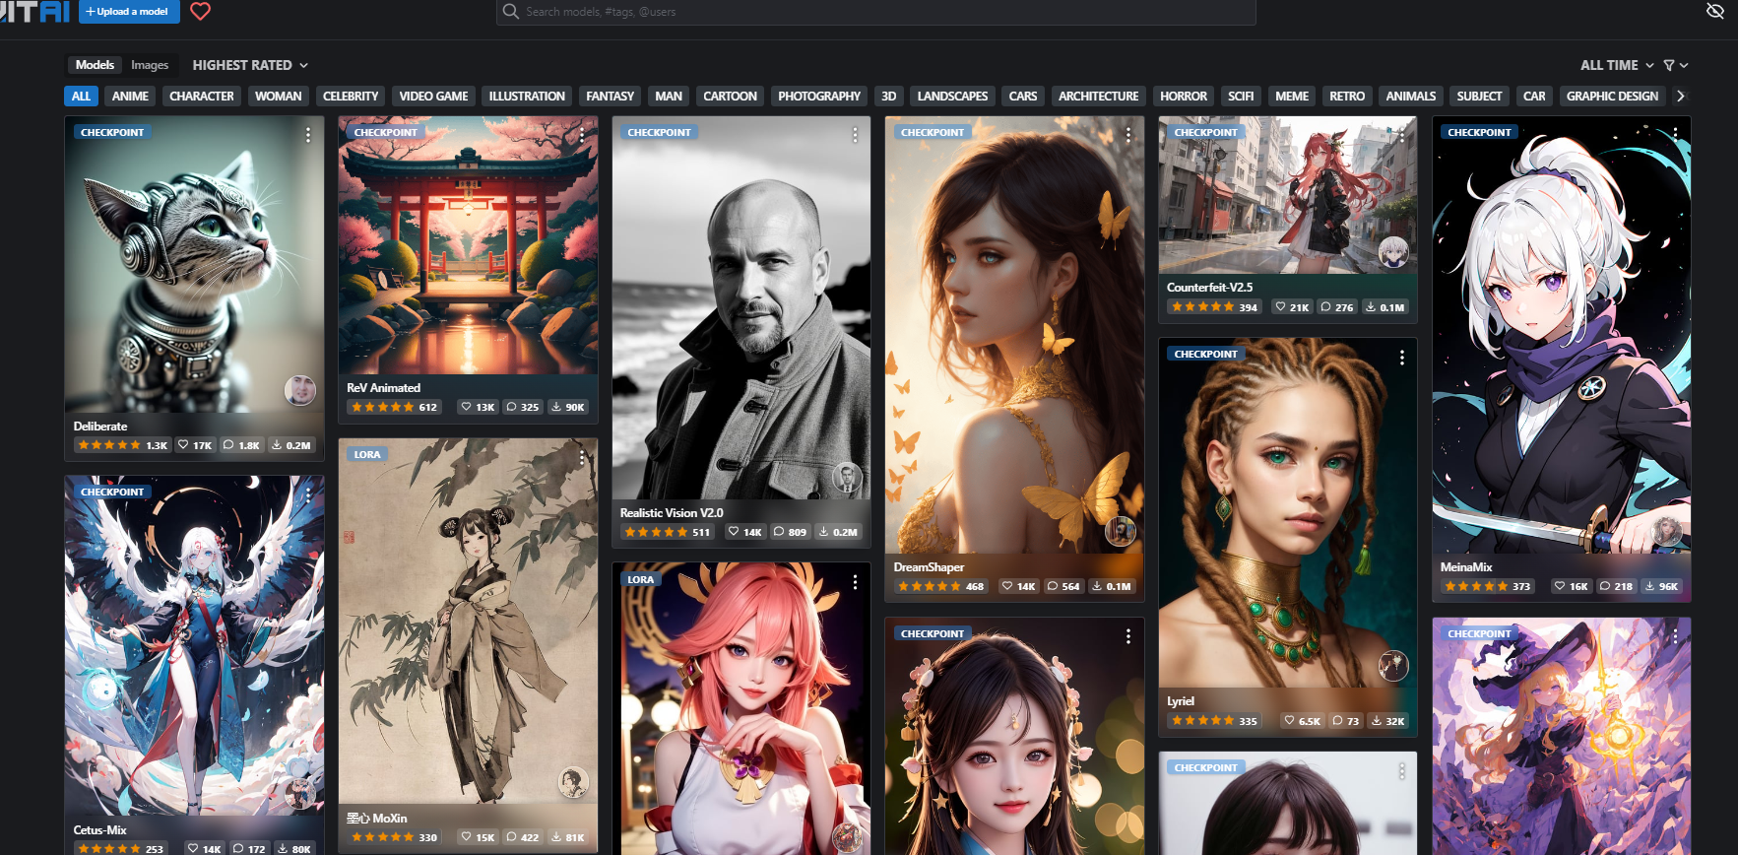Click the search models input field
Screen dimensions: 1738x855
pyautogui.click(x=876, y=12)
